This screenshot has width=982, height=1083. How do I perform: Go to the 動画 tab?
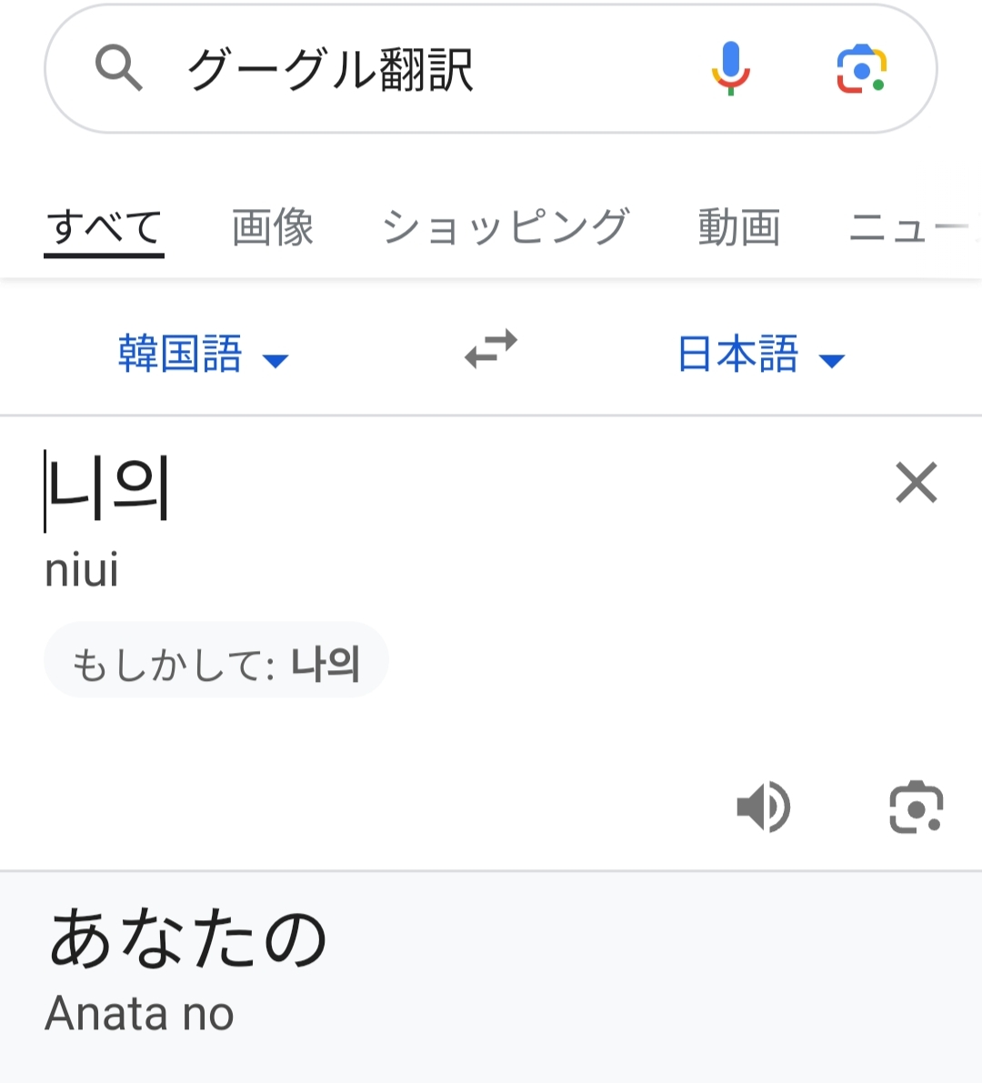tap(738, 227)
